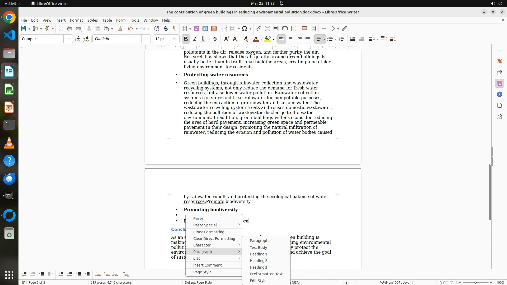Click the Insert Hyperlink toolbar icon
507x285 pixels.
coord(259,29)
